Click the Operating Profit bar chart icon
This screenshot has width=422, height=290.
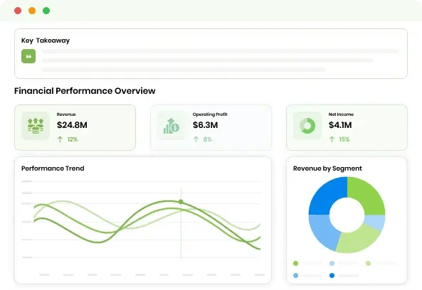[x=172, y=126]
